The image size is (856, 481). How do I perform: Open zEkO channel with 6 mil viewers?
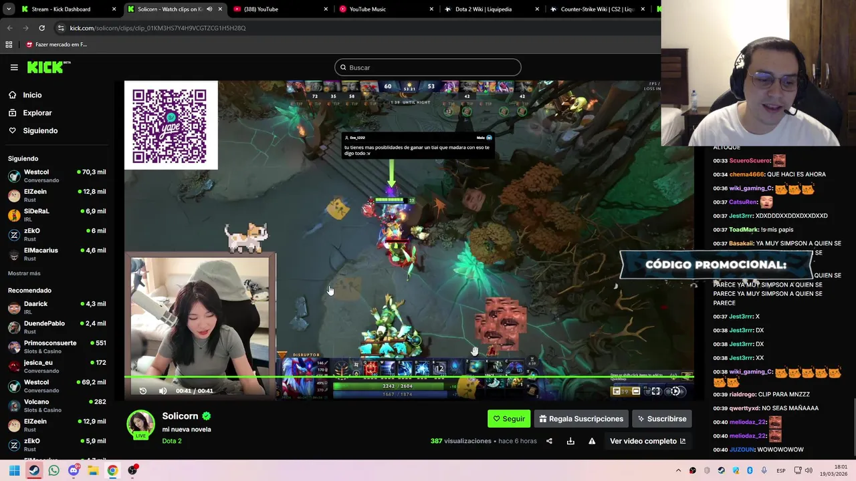tap(57, 234)
